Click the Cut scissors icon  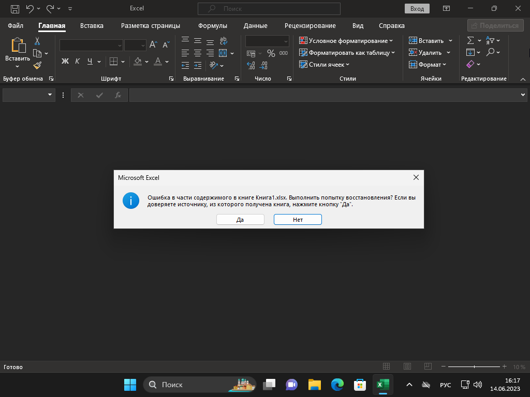pos(37,41)
